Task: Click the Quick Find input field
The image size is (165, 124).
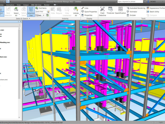Action: tap(41, 12)
